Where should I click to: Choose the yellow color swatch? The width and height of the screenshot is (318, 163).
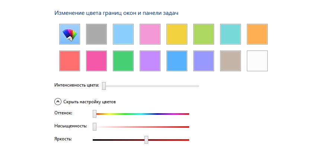coord(177,34)
